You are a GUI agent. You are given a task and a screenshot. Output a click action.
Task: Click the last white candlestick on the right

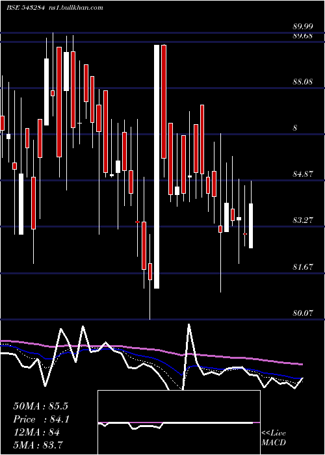click(x=251, y=226)
